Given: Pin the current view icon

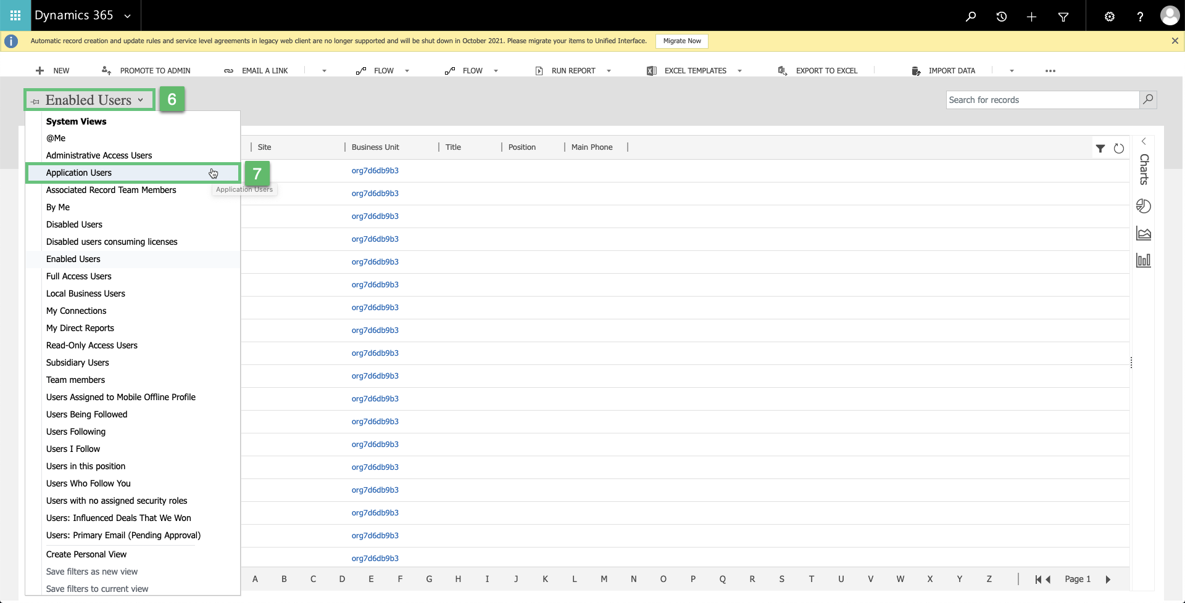Looking at the screenshot, I should tap(35, 101).
